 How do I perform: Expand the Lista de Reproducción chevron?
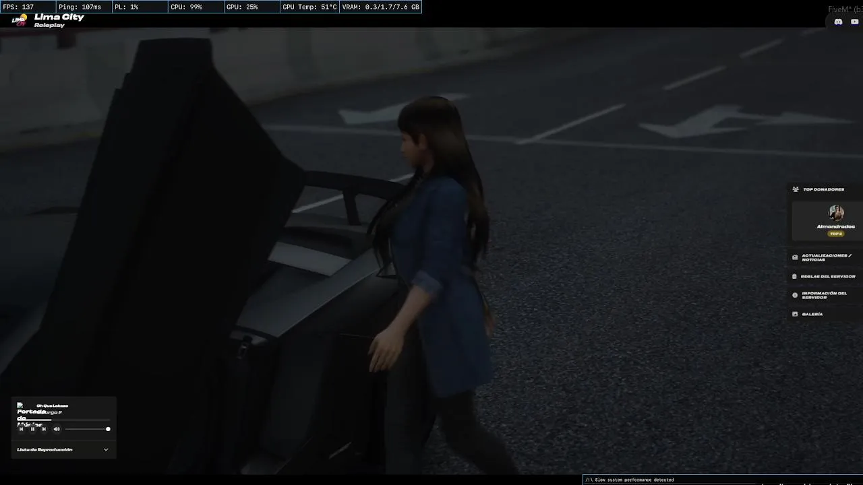point(106,449)
